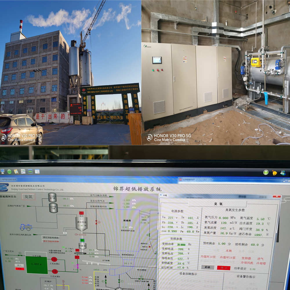Close the 臭氧 dialog window

coord(277,196)
